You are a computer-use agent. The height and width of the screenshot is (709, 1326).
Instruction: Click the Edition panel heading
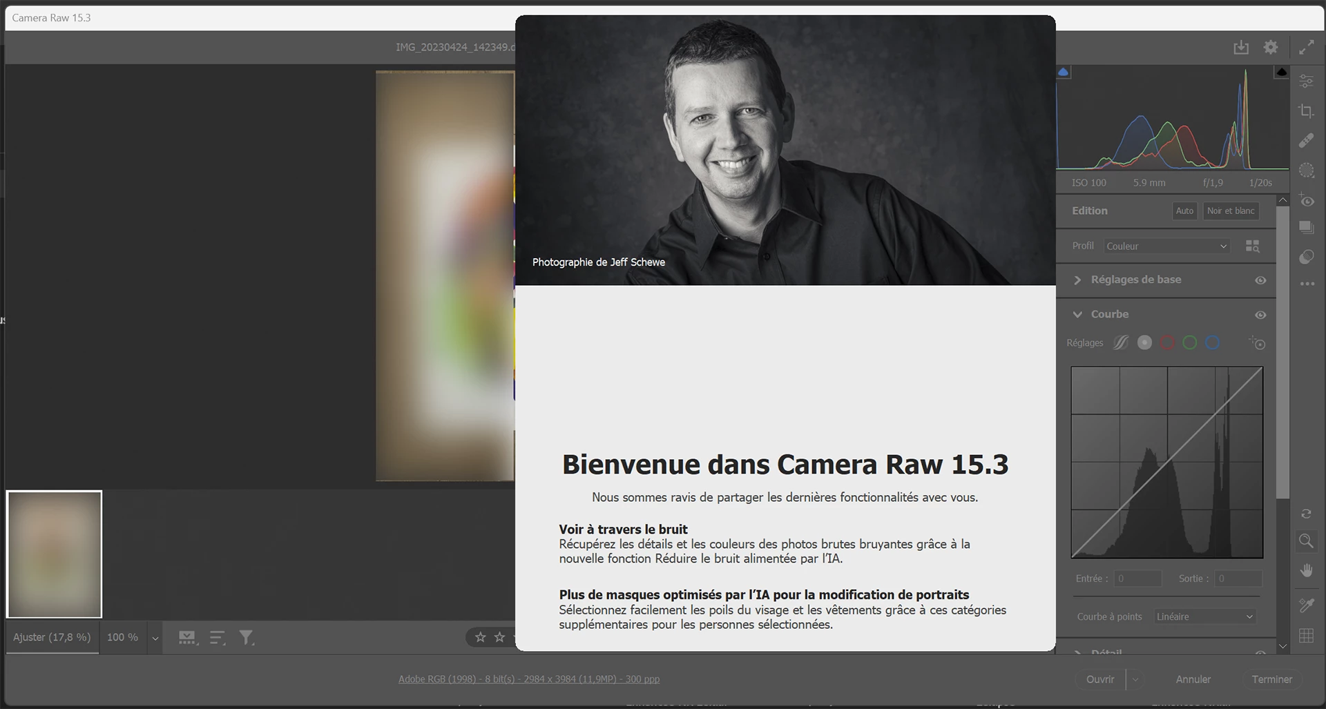point(1090,211)
